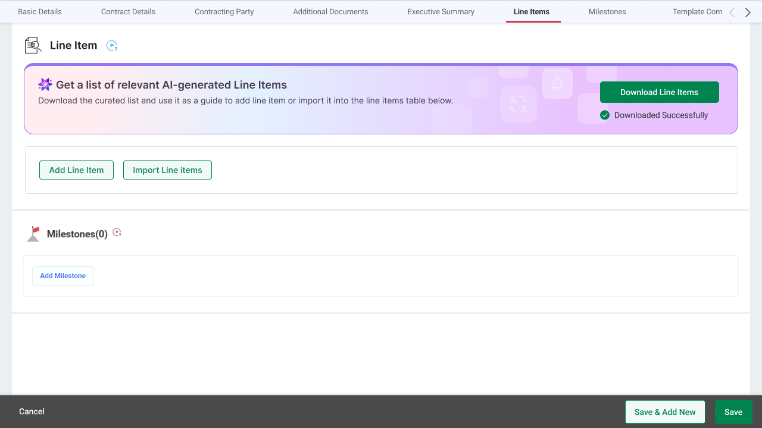Open the Basic Details tab
The height and width of the screenshot is (428, 762).
click(40, 12)
